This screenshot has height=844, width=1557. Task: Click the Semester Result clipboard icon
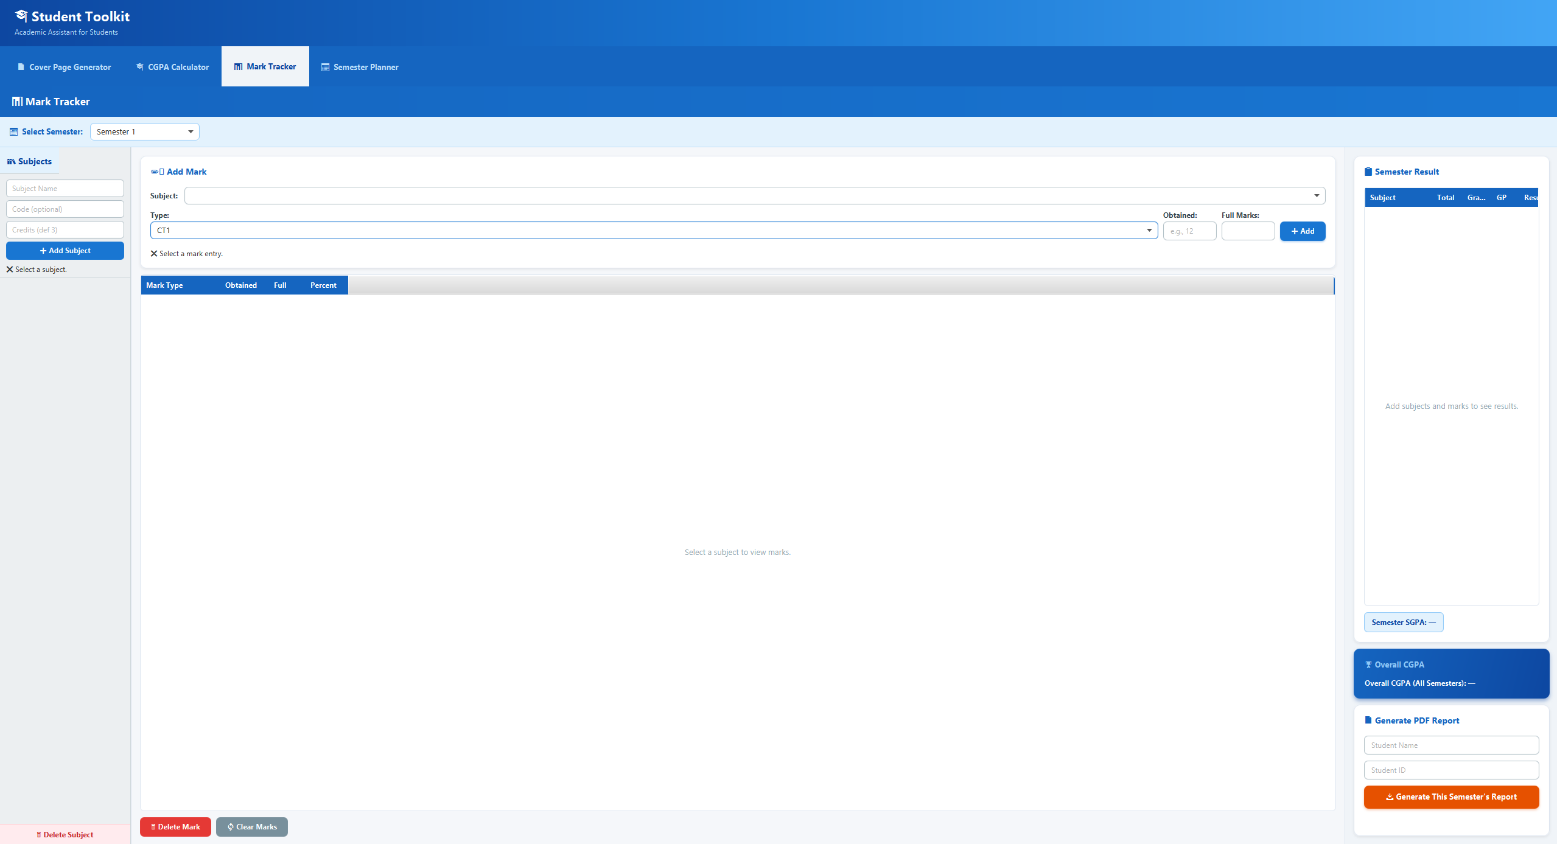pos(1368,172)
